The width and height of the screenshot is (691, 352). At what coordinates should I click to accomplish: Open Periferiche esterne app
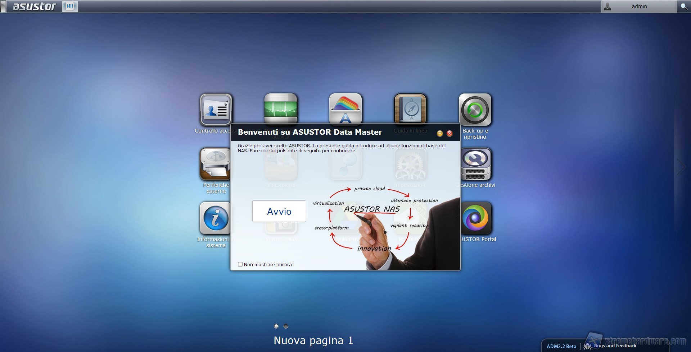(x=215, y=164)
